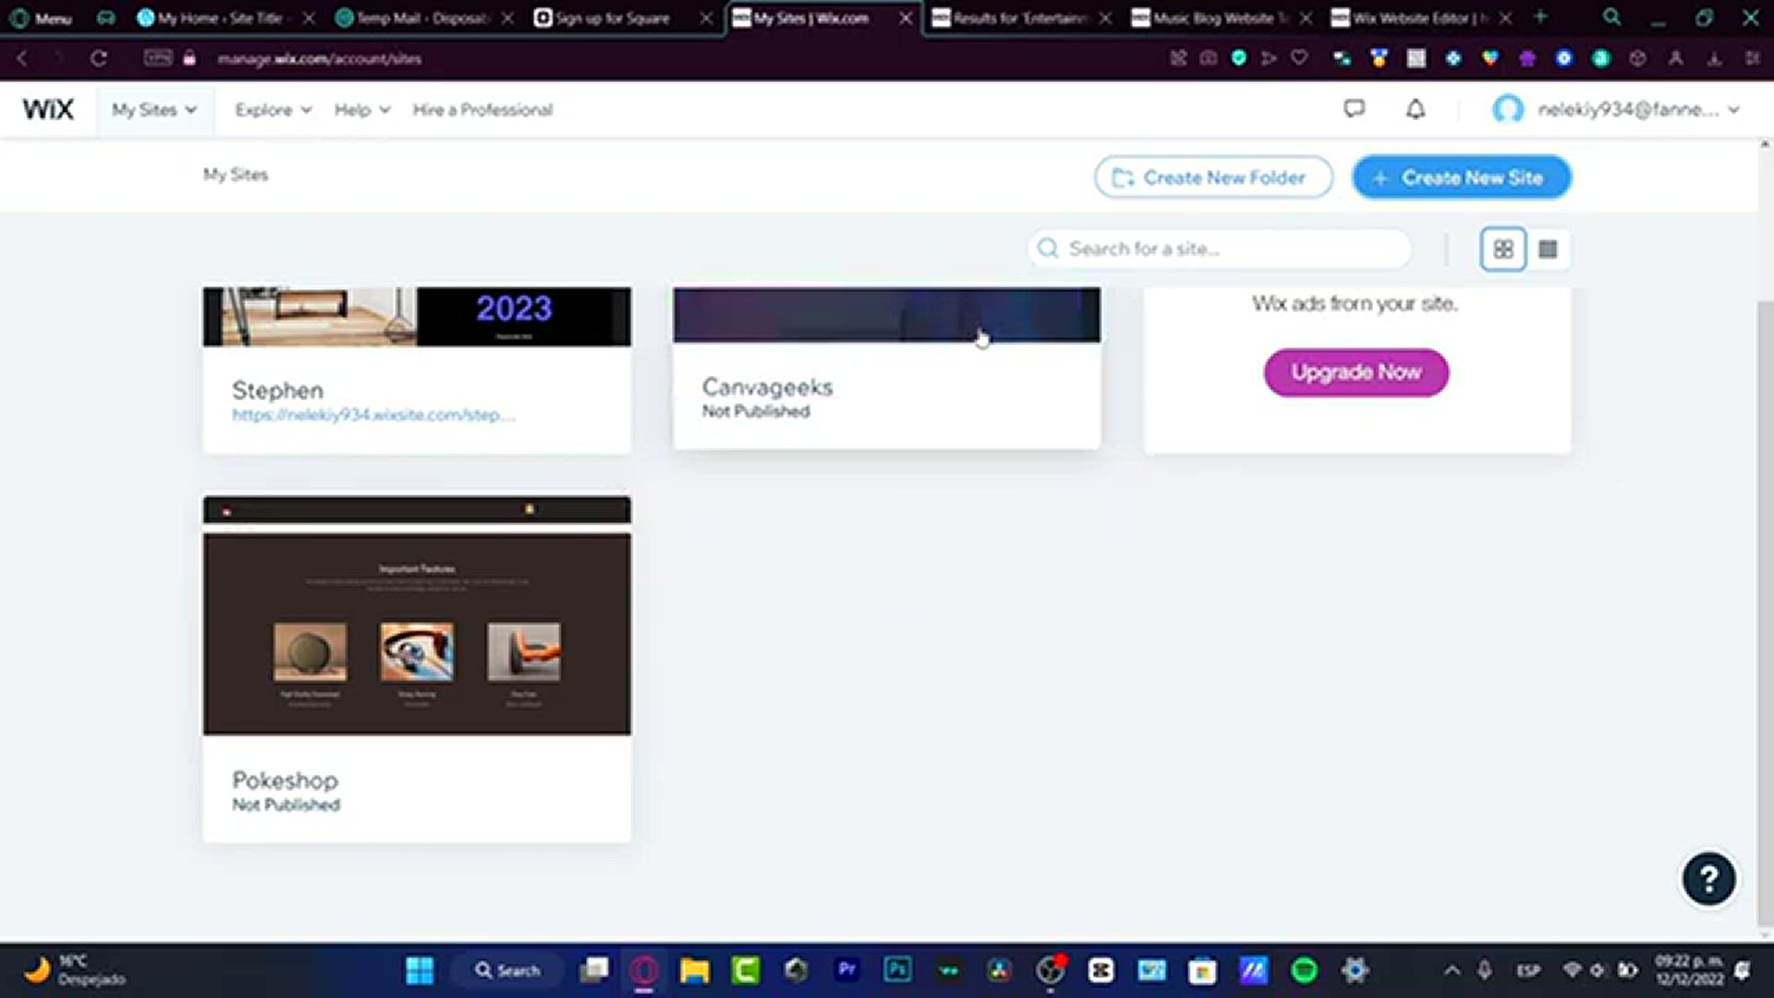
Task: Open the Canvageeks site thumbnail
Action: [x=886, y=315]
